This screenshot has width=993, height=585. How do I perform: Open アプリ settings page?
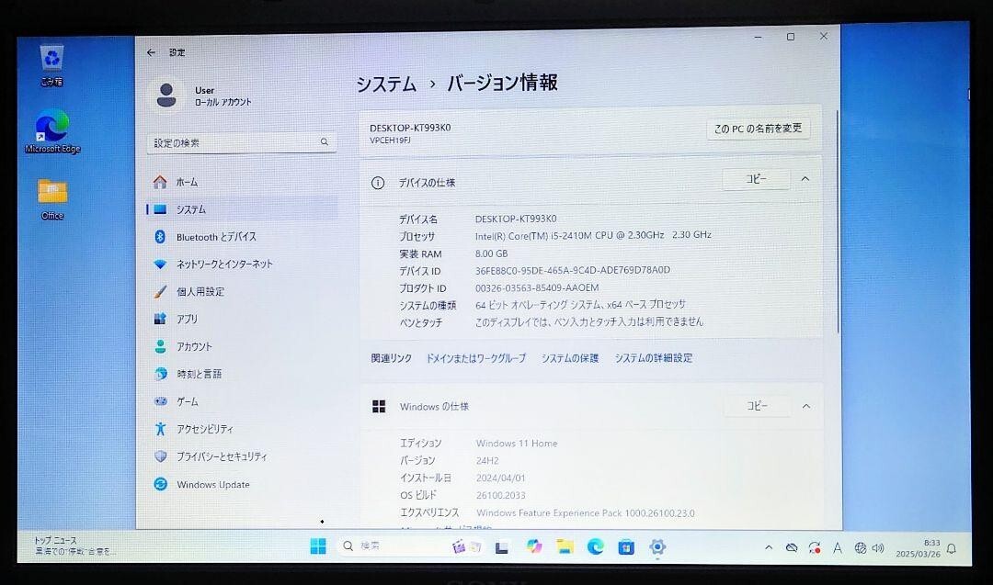tap(241, 319)
